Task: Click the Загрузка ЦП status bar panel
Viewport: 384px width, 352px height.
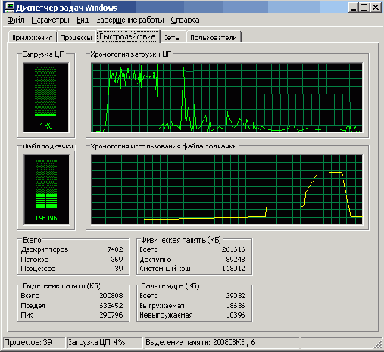Action: coord(105,342)
